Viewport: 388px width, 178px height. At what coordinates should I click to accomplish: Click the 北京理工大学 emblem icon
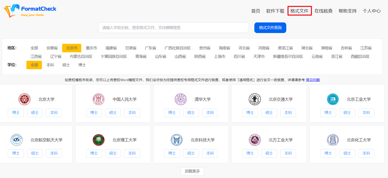99,140
